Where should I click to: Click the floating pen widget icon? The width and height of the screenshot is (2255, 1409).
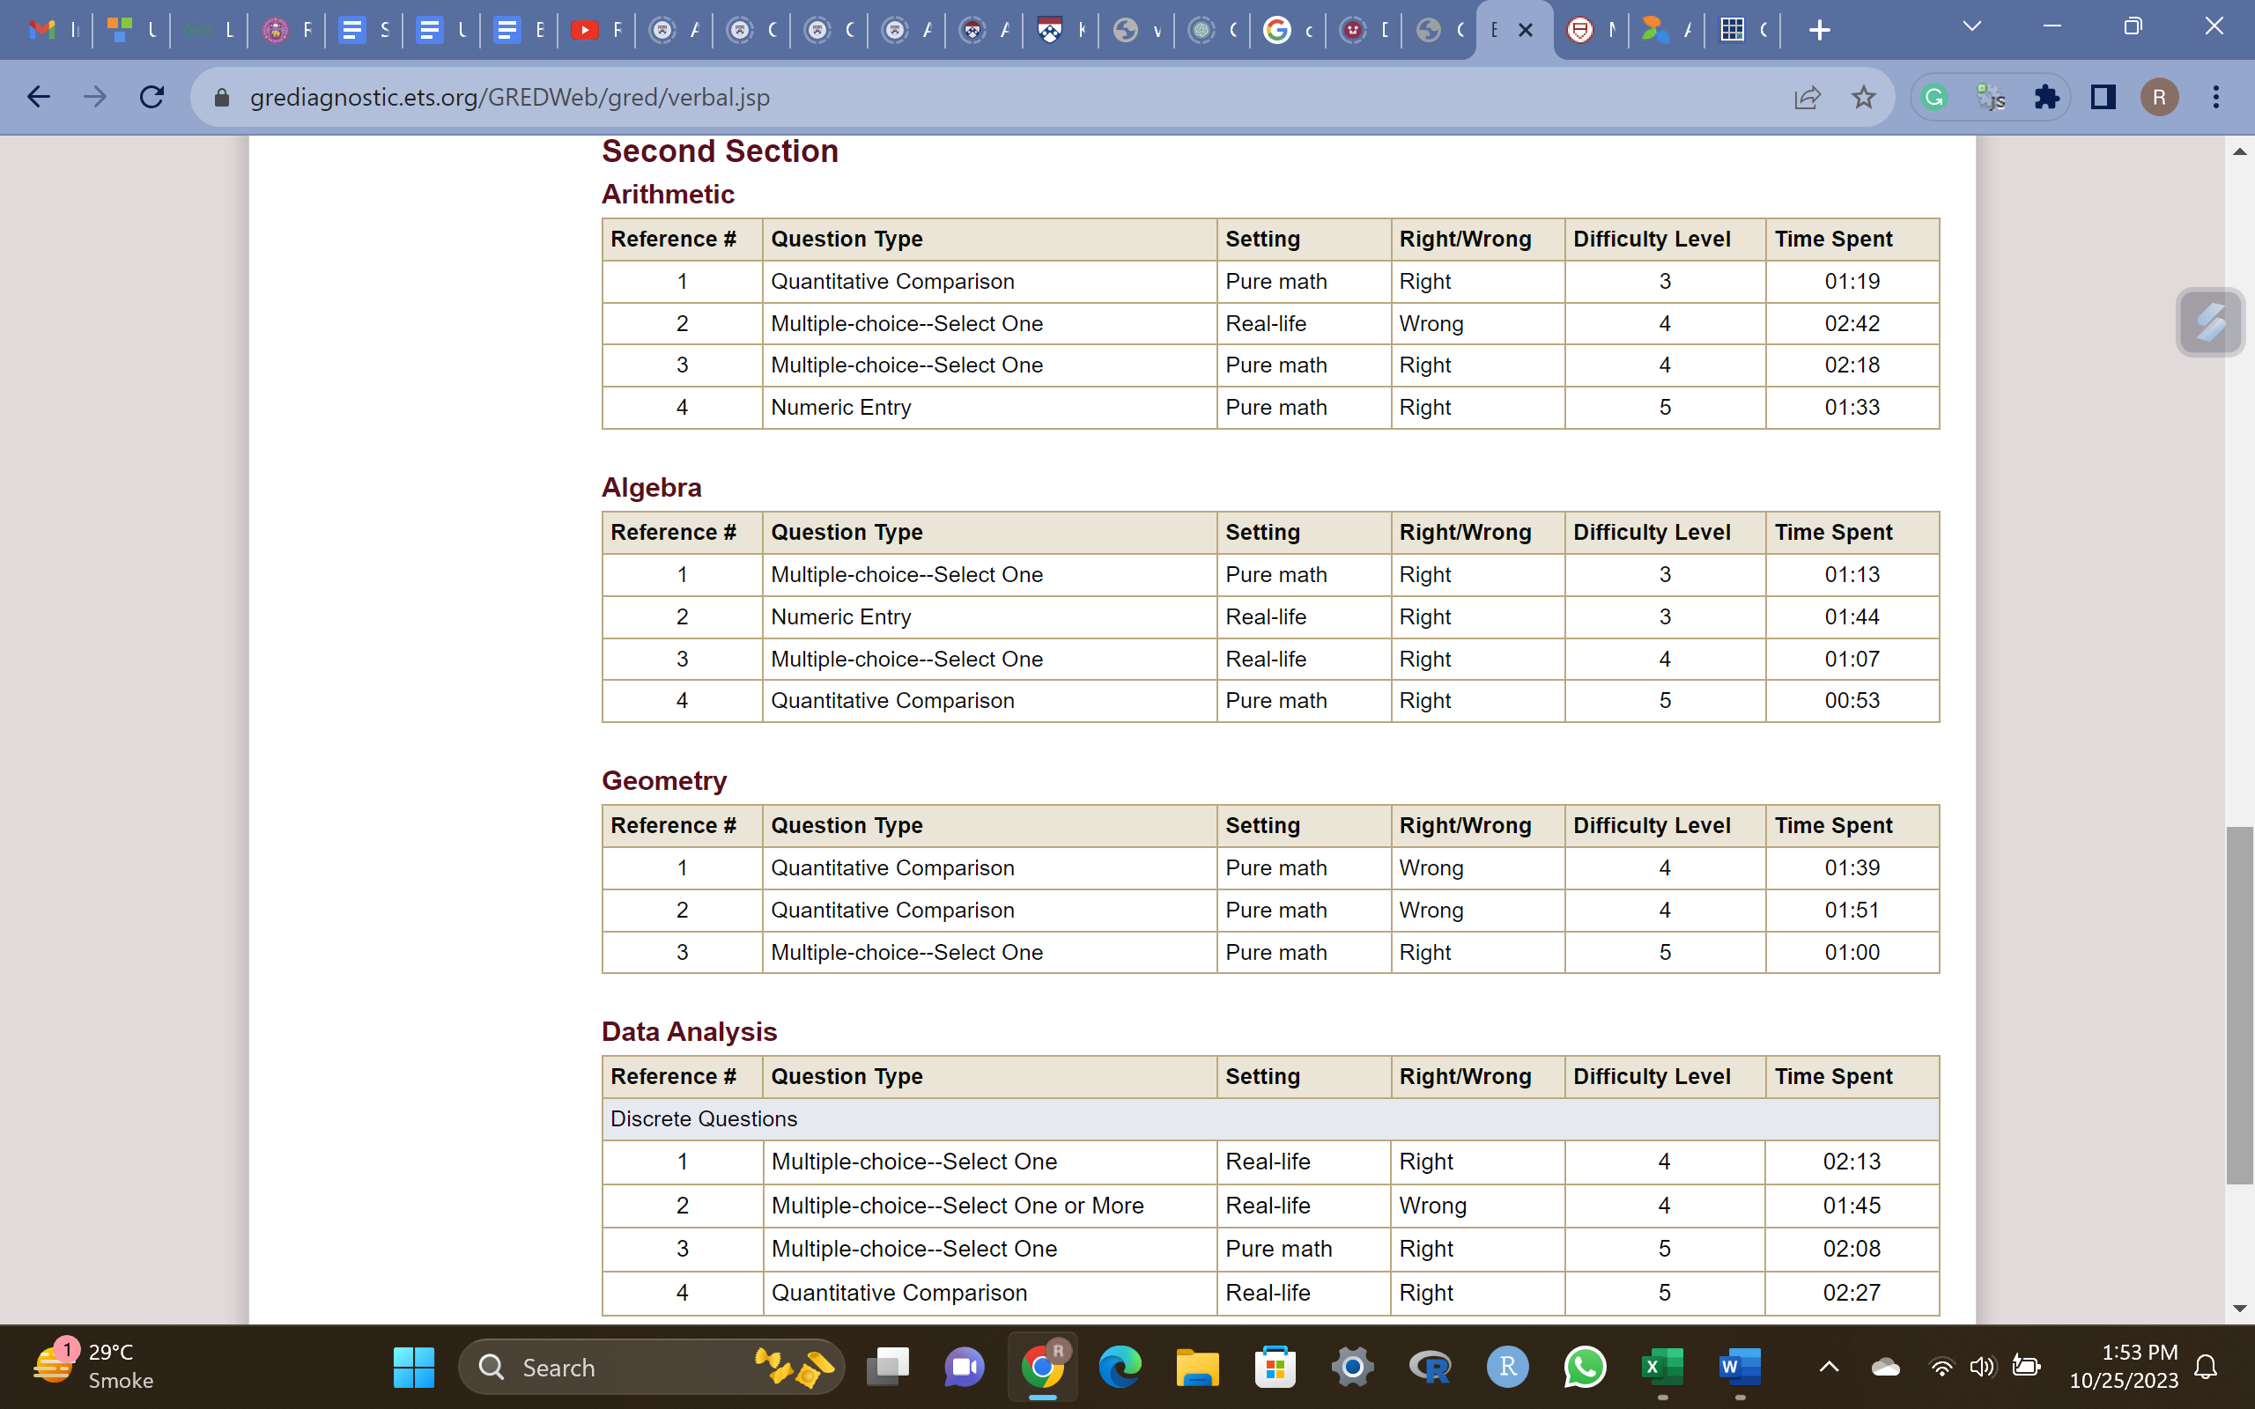[x=2209, y=322]
